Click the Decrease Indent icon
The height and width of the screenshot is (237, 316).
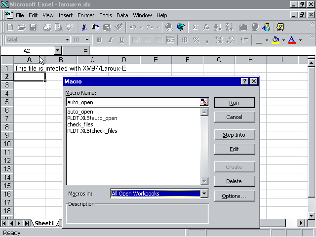click(x=244, y=40)
